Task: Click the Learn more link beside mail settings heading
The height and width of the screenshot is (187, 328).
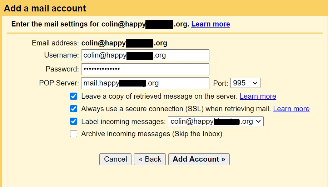Action: [x=210, y=24]
